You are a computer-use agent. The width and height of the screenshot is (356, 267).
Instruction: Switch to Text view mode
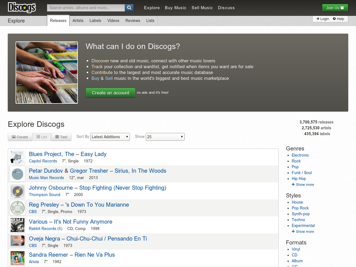tap(61, 137)
